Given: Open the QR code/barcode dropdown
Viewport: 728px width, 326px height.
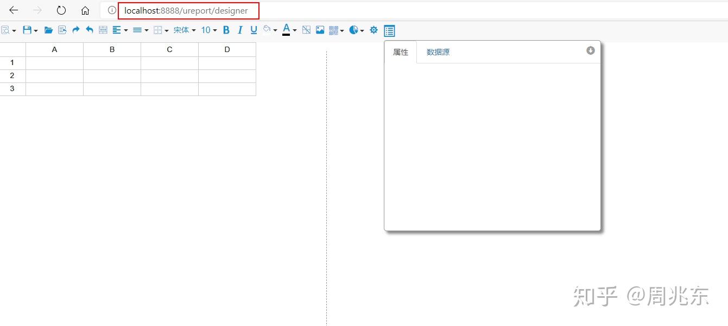Looking at the screenshot, I should click(x=337, y=30).
